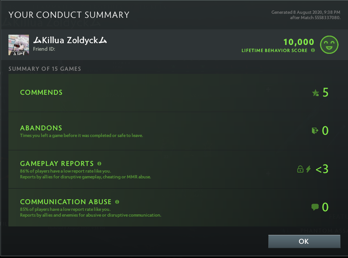Select the Abandons heading
The width and height of the screenshot is (348, 258).
pos(41,128)
